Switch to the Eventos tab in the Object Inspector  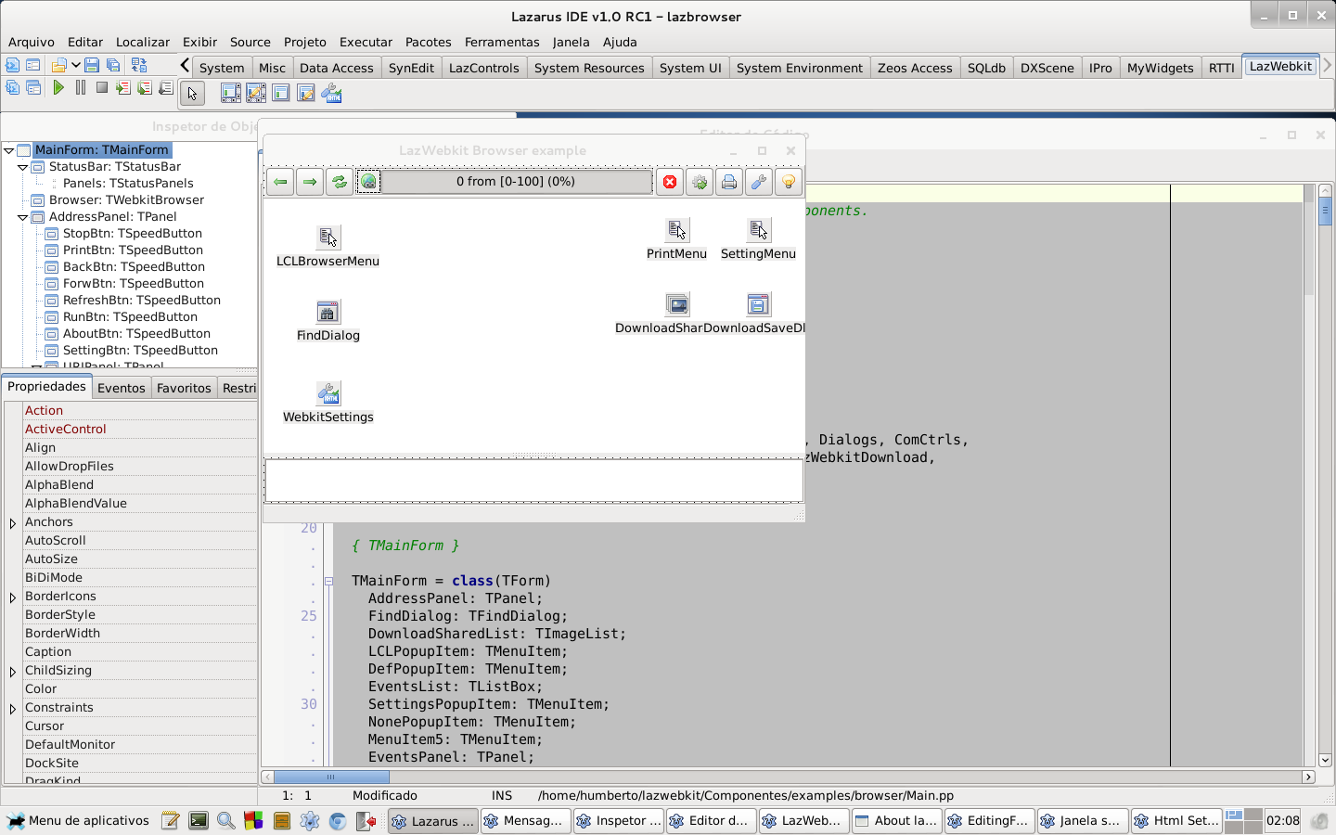tap(121, 387)
